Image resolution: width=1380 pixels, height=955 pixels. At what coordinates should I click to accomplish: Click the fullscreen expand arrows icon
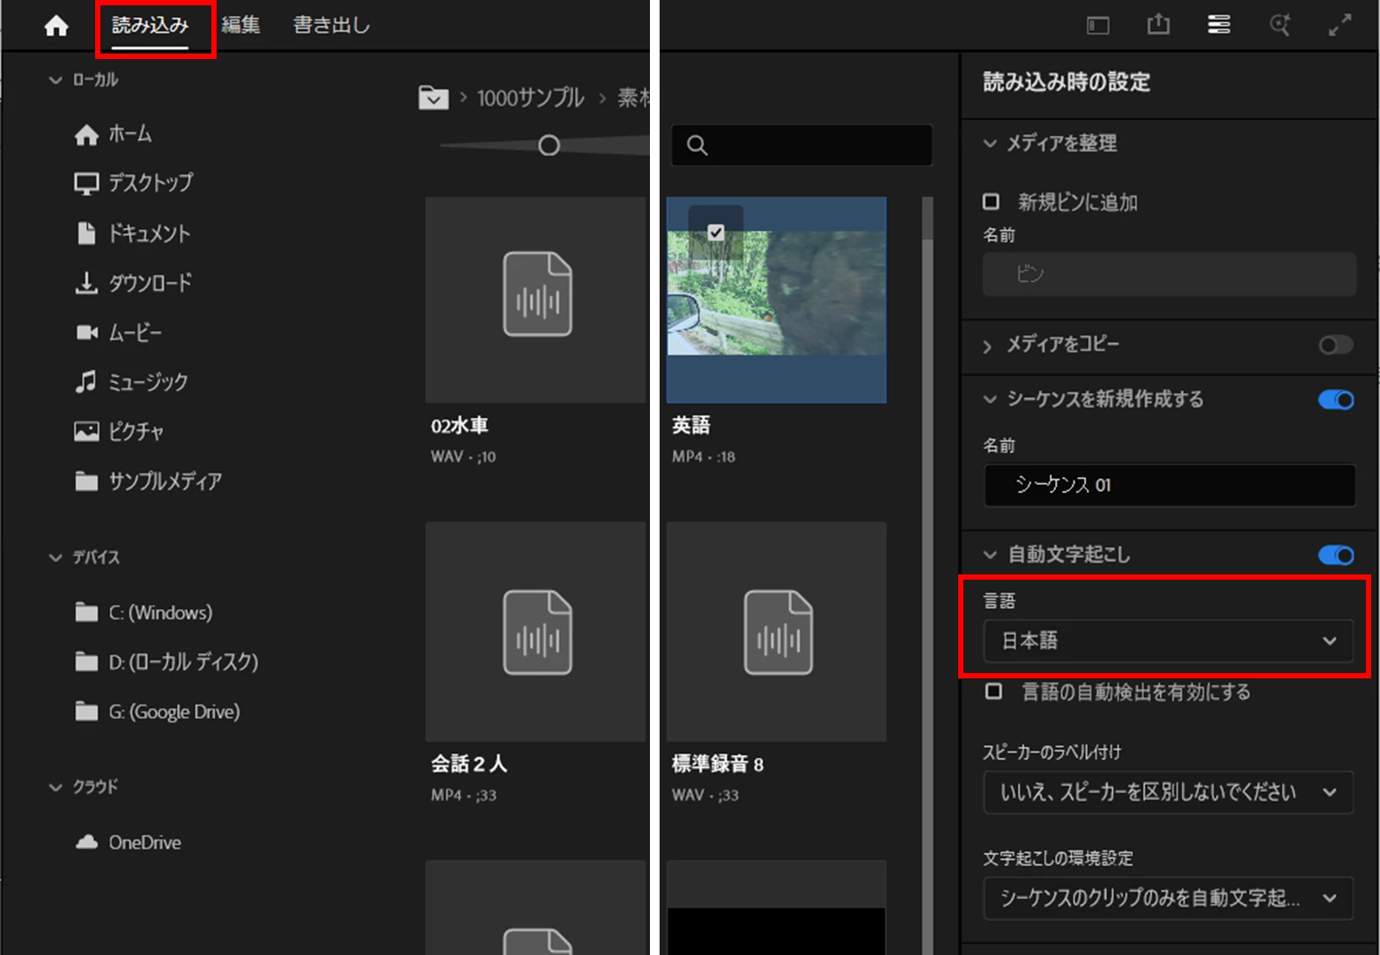(1339, 26)
